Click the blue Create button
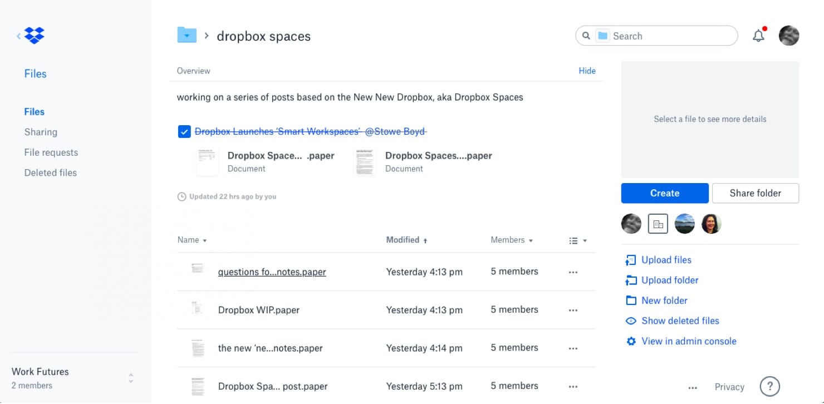This screenshot has width=824, height=404. [664, 193]
